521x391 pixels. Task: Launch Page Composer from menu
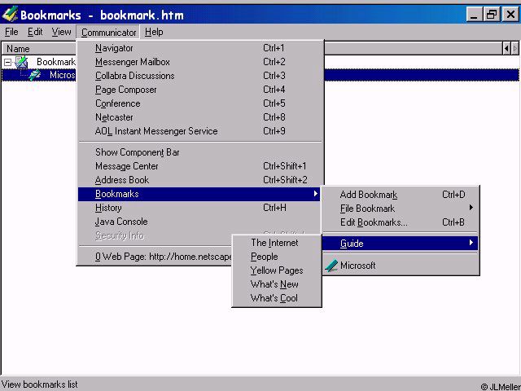pyautogui.click(x=200, y=90)
